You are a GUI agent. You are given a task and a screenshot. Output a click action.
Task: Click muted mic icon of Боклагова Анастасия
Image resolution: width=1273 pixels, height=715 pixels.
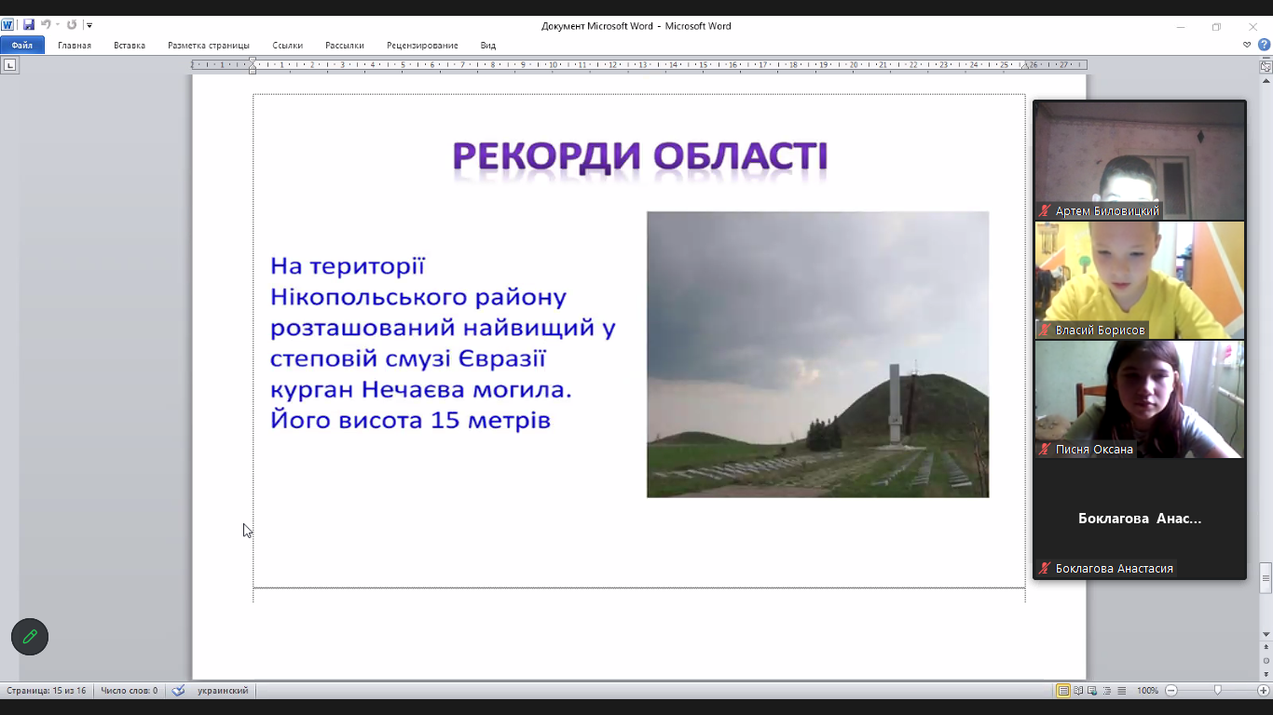coord(1046,569)
